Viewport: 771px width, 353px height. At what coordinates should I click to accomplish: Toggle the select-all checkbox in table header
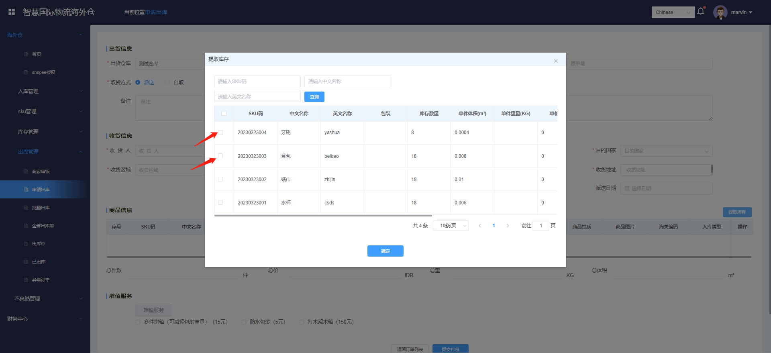point(224,113)
